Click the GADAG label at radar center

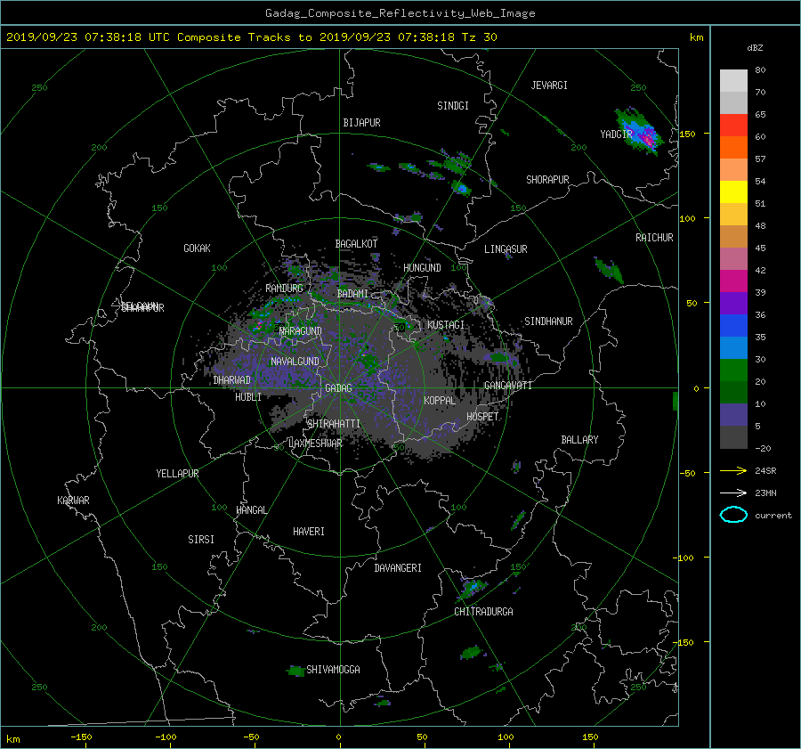pyautogui.click(x=338, y=388)
